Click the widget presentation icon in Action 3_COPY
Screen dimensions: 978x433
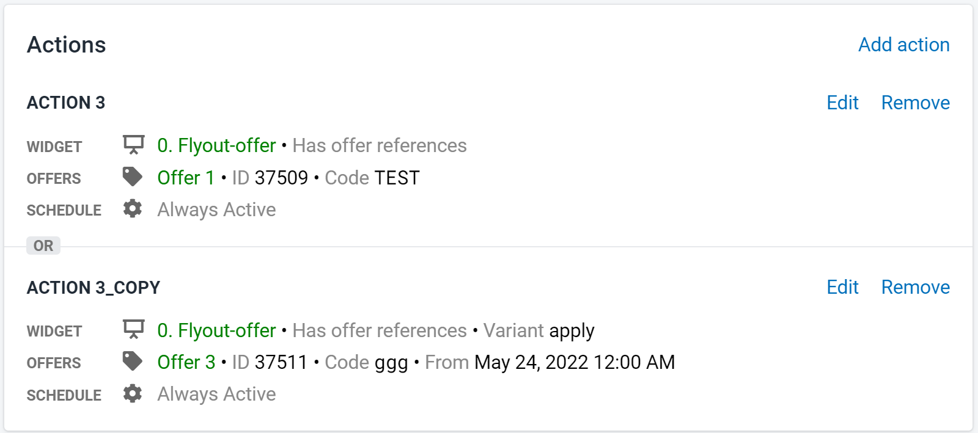tap(133, 329)
